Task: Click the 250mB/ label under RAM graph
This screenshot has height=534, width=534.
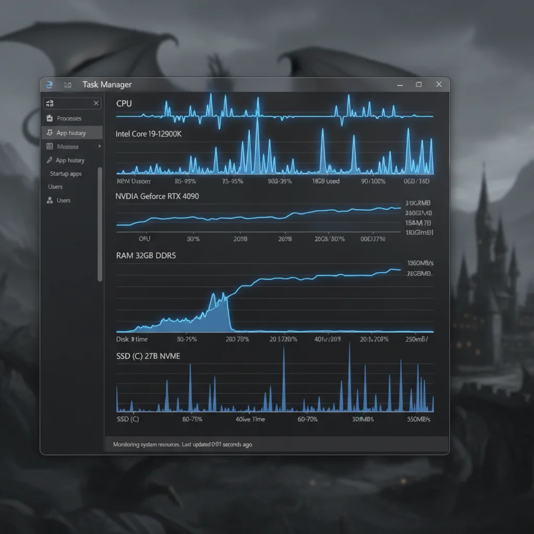Action: [x=417, y=339]
